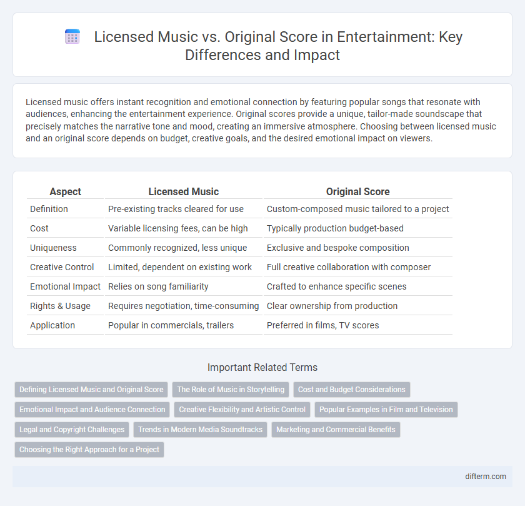This screenshot has height=506, width=525.
Task: Click 'Requires negotiation, time-consuming' cell
Action: point(184,306)
